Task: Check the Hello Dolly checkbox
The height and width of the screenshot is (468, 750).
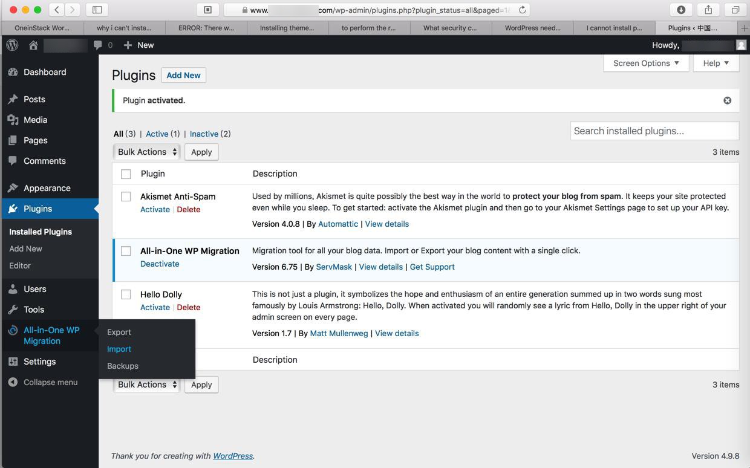Action: pyautogui.click(x=126, y=294)
